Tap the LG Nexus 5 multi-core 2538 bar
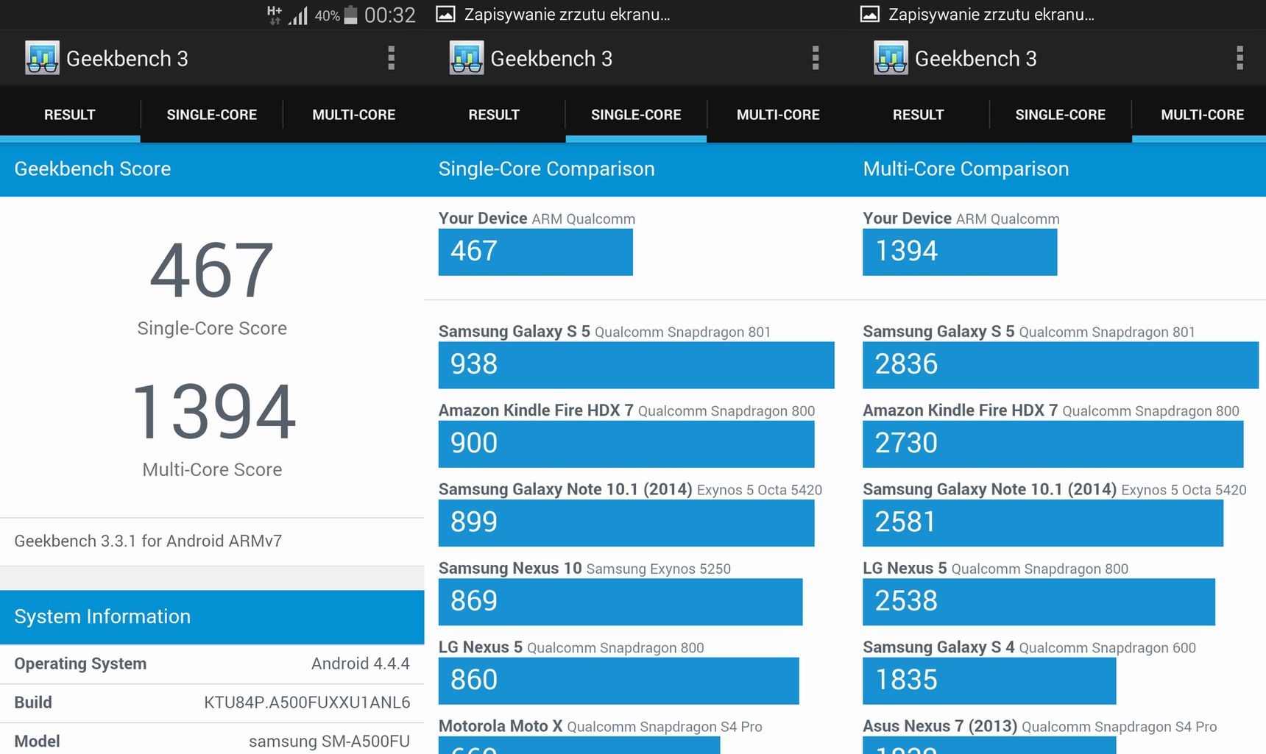Viewport: 1266px width, 754px height. click(x=1039, y=602)
